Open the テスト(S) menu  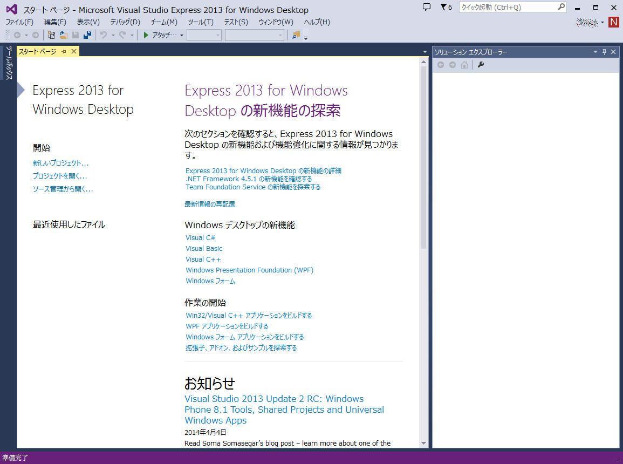pyautogui.click(x=236, y=22)
